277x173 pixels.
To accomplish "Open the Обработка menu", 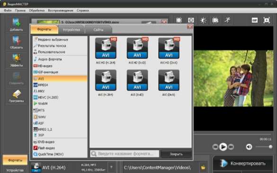I will pyautogui.click(x=37, y=10).
